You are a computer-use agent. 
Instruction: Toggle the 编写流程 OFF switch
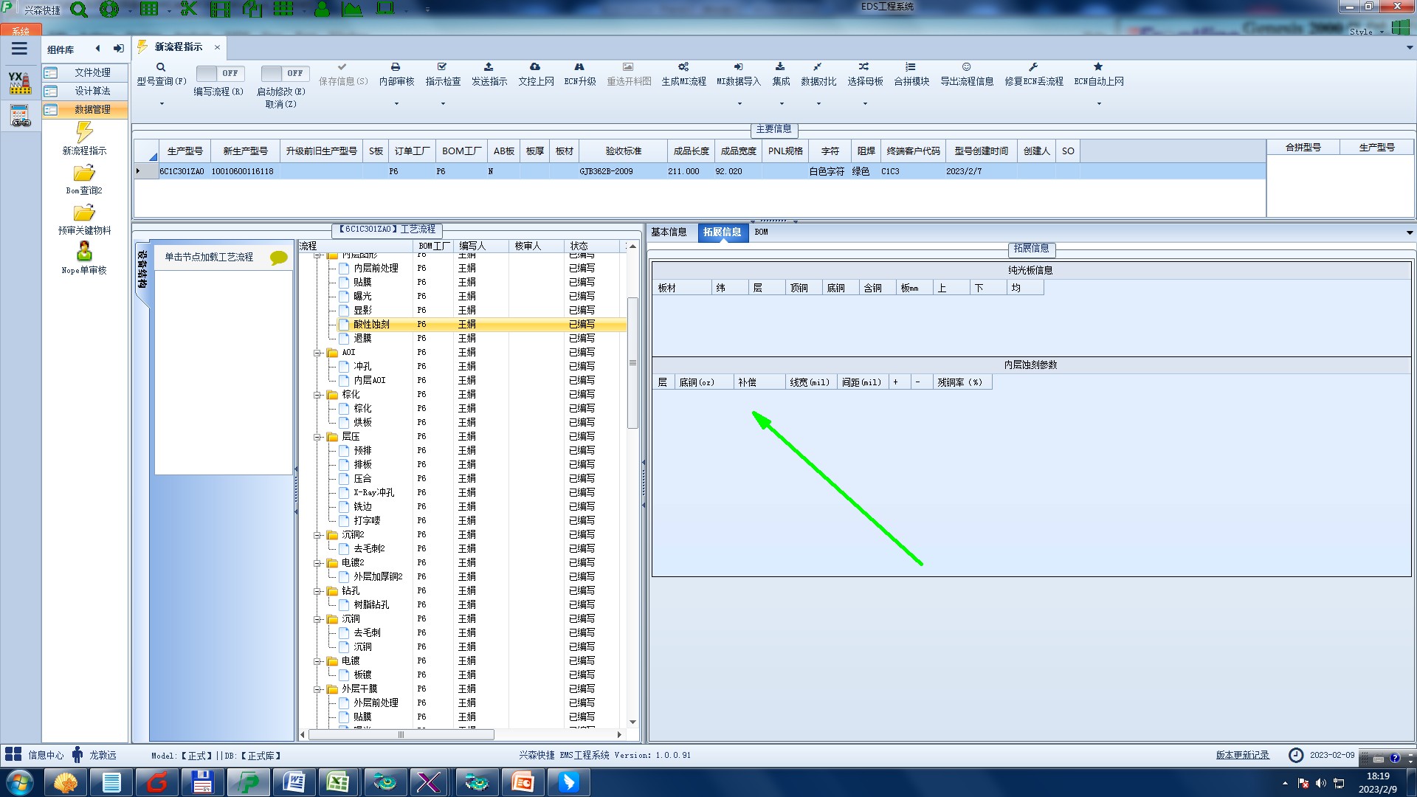point(218,73)
